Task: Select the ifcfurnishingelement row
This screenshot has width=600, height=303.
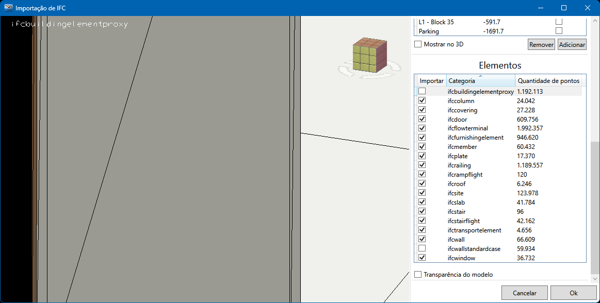Action: pyautogui.click(x=475, y=138)
